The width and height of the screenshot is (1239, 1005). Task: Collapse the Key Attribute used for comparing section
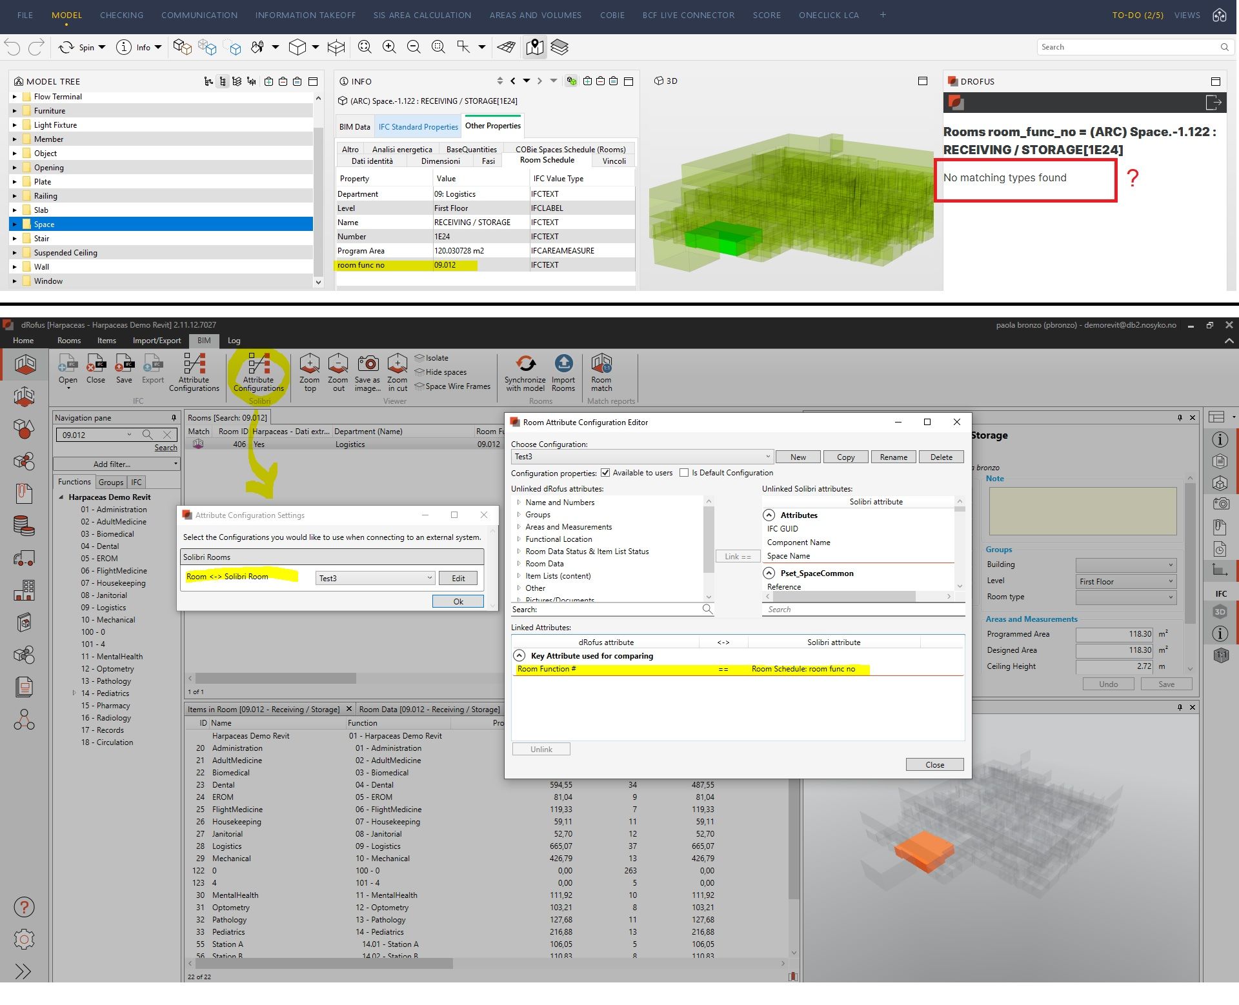519,655
